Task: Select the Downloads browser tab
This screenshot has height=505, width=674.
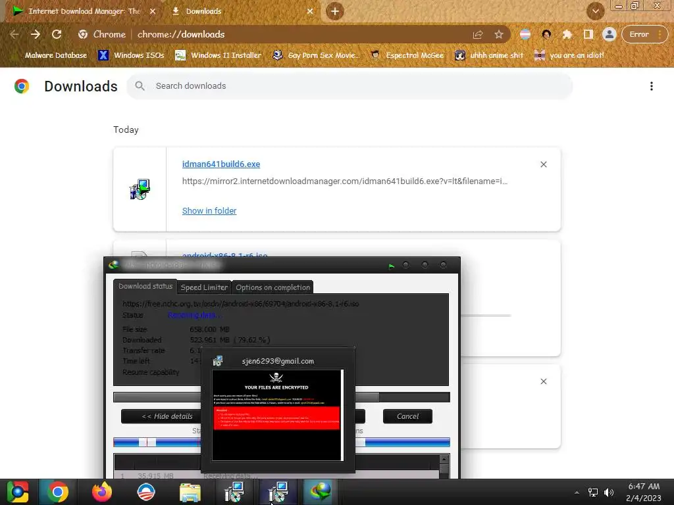Action: tap(241, 11)
